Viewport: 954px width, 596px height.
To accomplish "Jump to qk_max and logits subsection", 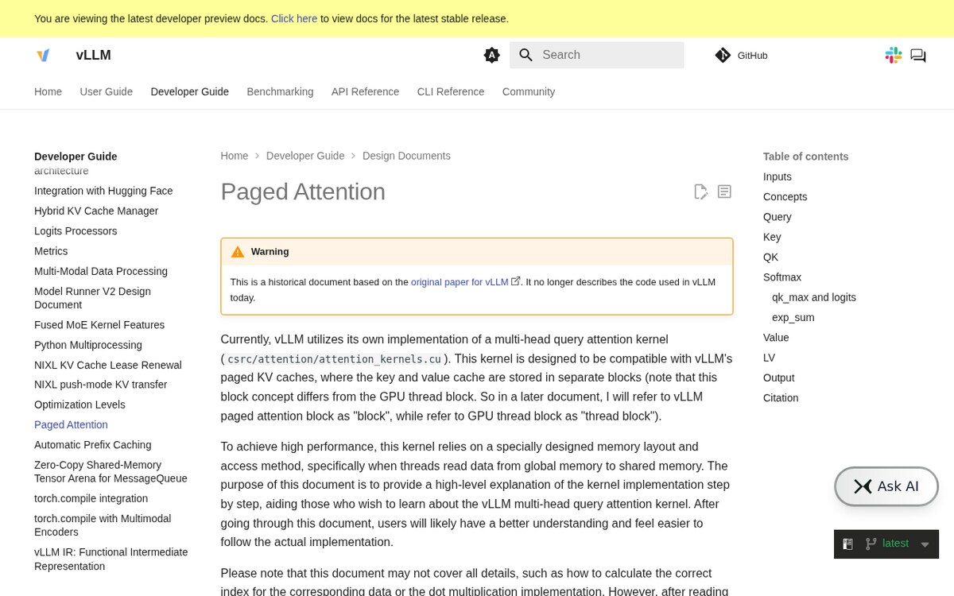I will point(814,297).
